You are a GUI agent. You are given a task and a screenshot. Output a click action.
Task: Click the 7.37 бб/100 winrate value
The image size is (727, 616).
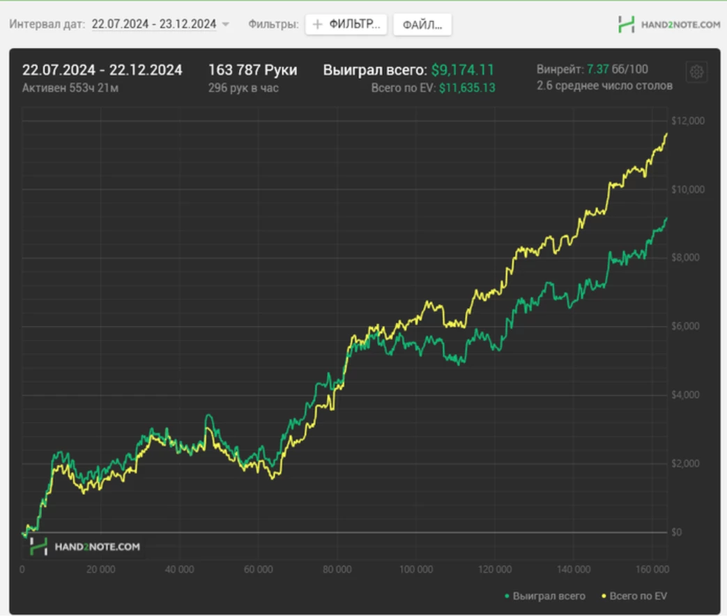617,69
